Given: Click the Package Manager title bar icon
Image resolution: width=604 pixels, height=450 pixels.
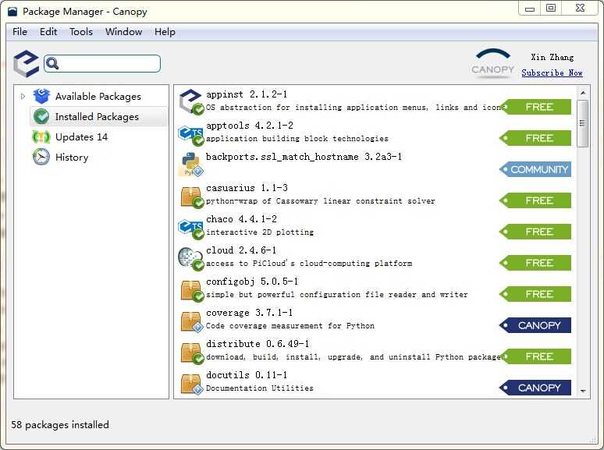Looking at the screenshot, I should [x=12, y=11].
